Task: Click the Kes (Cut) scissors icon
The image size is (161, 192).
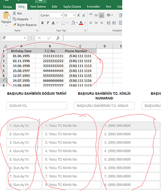Action: coord(15,13)
